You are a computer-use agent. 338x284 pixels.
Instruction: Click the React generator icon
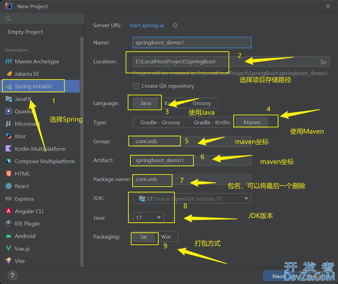pyautogui.click(x=9, y=186)
